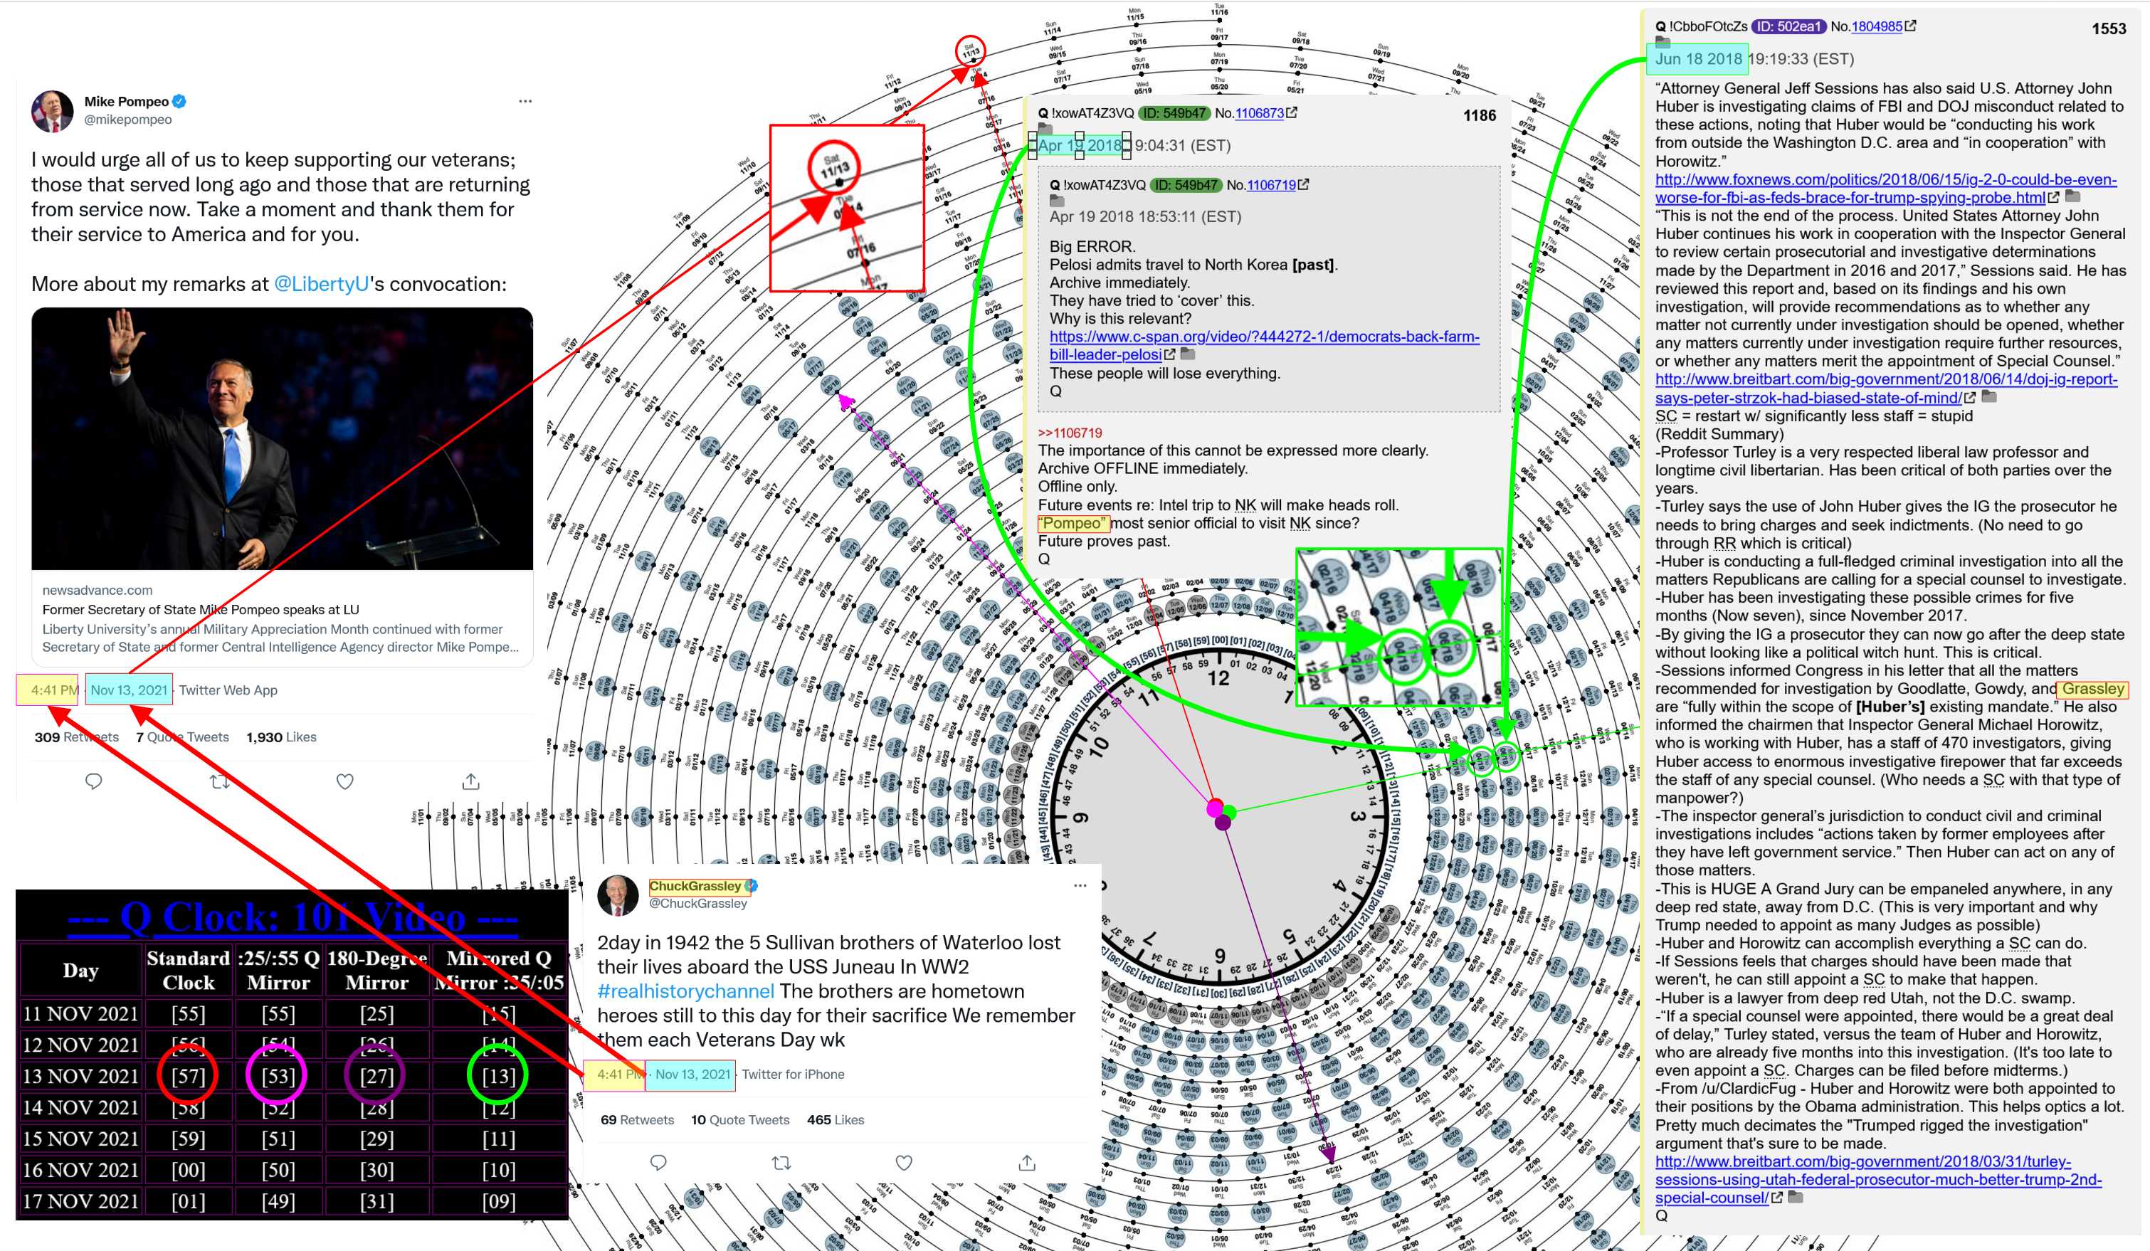Select [13] in the 13 NOV 2021 row
The image size is (2150, 1251).
pyautogui.click(x=498, y=1076)
